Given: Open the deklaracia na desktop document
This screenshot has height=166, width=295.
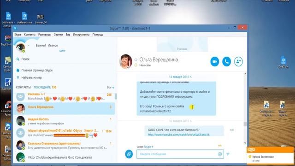Looking at the screenshot, I should coord(24,18).
